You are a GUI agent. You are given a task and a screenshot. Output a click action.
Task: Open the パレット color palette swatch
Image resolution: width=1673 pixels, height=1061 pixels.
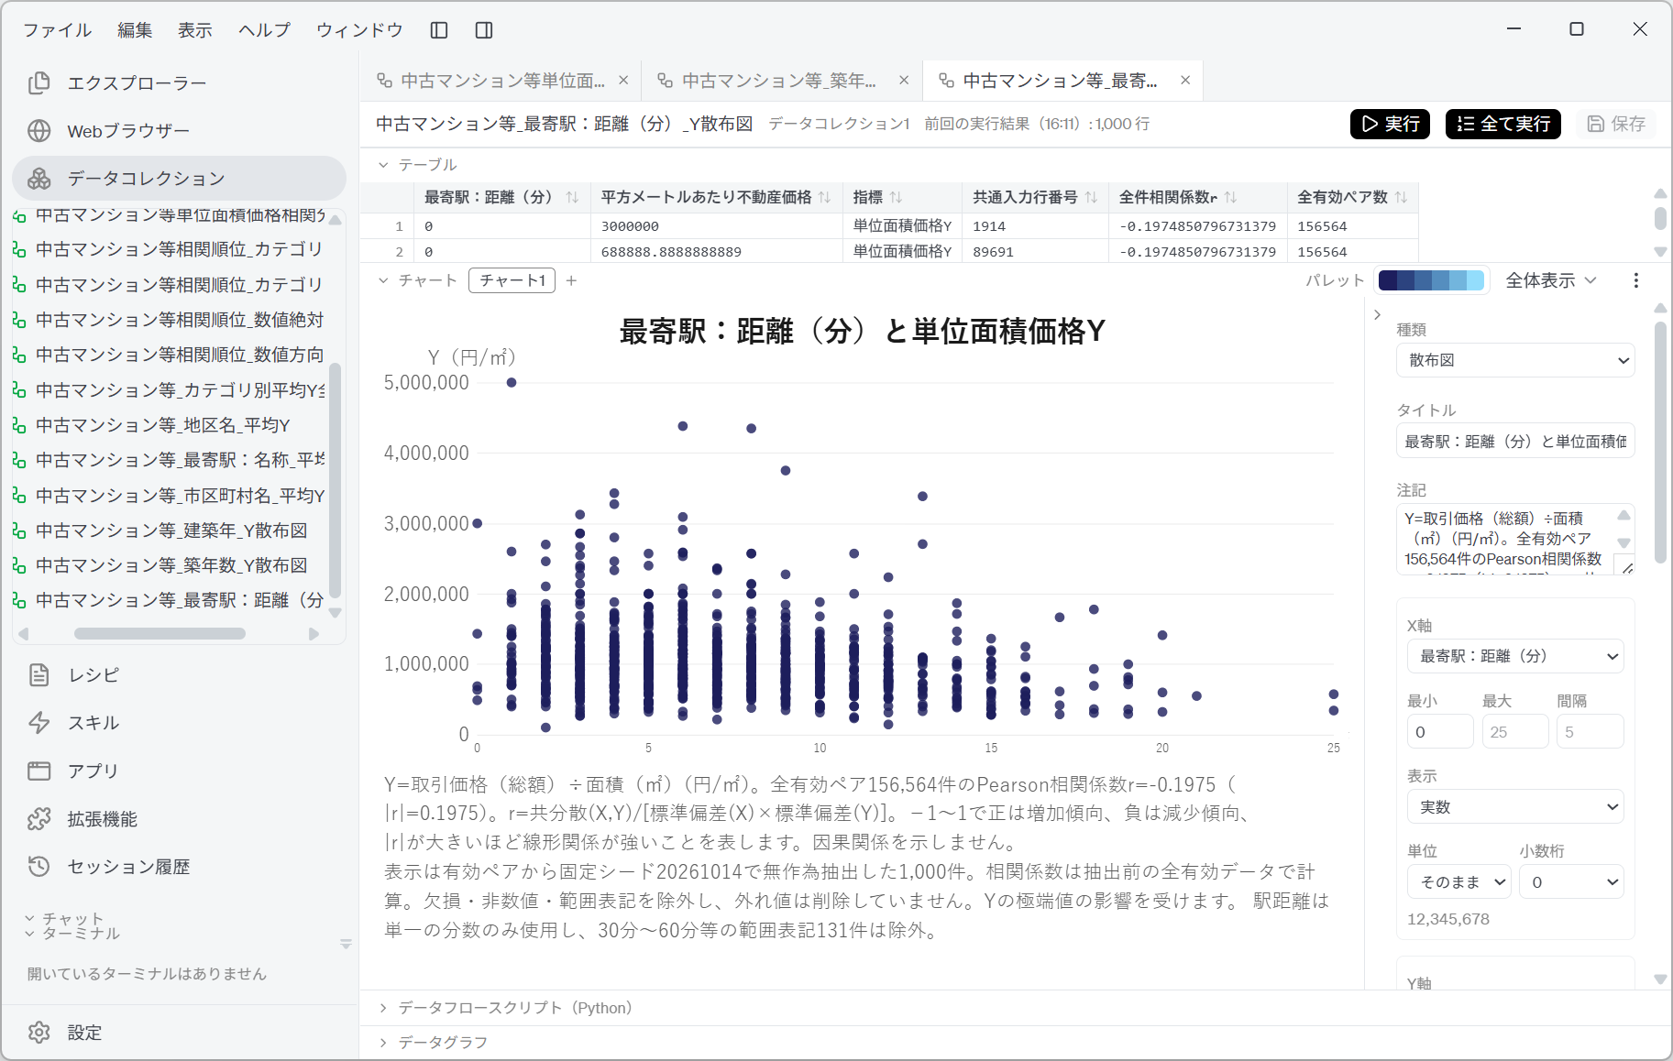pyautogui.click(x=1431, y=280)
